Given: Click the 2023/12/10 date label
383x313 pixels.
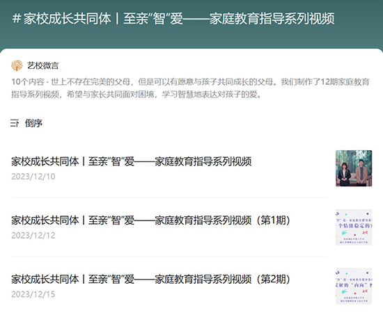Looking at the screenshot, I should [x=33, y=177].
